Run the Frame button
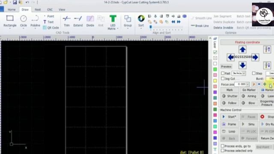Screen dimensions: 274x154 point(229,124)
